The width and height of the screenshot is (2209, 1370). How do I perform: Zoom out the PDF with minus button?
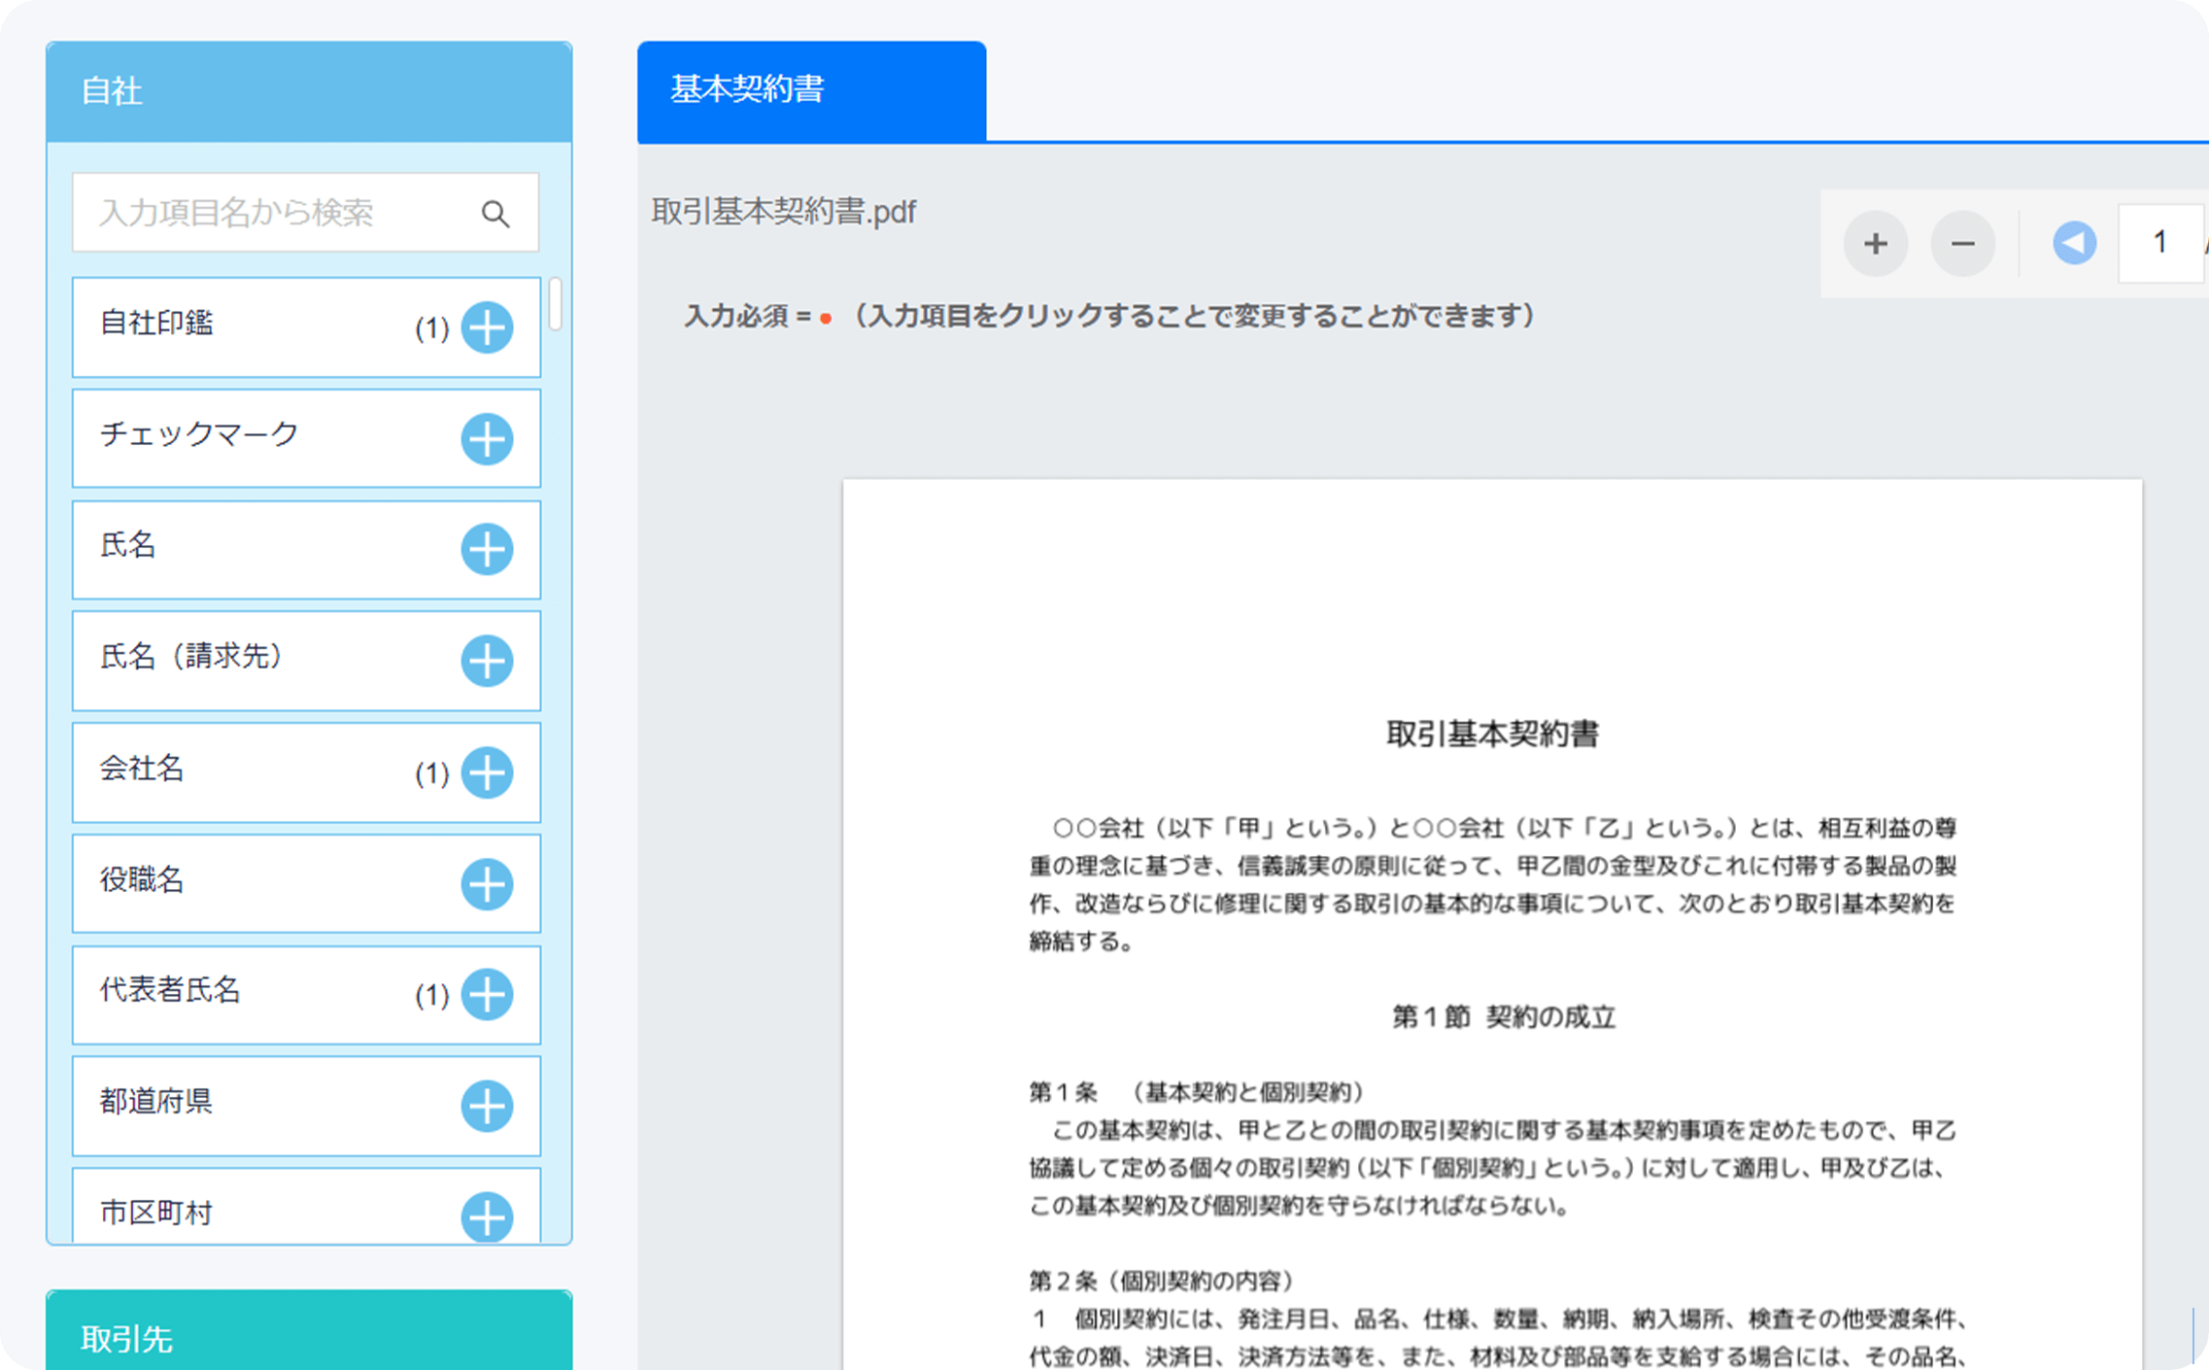point(1962,244)
